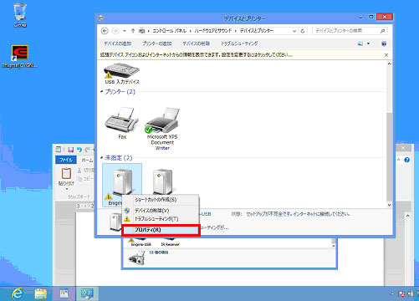Click the WordPad app icon in title bar
The image size is (419, 301).
pyautogui.click(x=59, y=150)
